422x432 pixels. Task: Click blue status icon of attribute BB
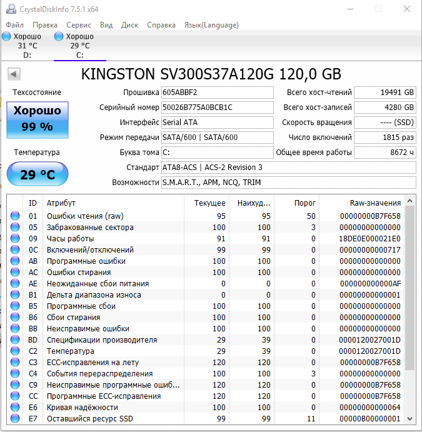tap(15, 328)
